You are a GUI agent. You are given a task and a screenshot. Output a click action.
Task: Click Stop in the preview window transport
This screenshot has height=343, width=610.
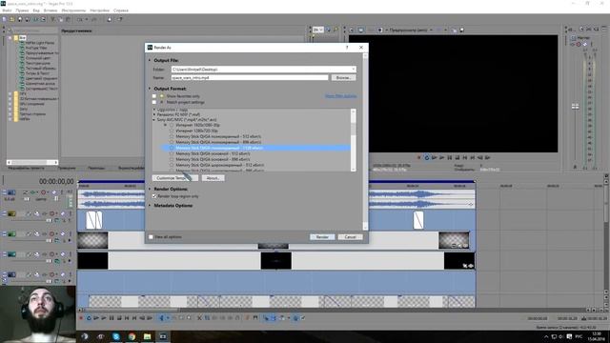coord(457,157)
